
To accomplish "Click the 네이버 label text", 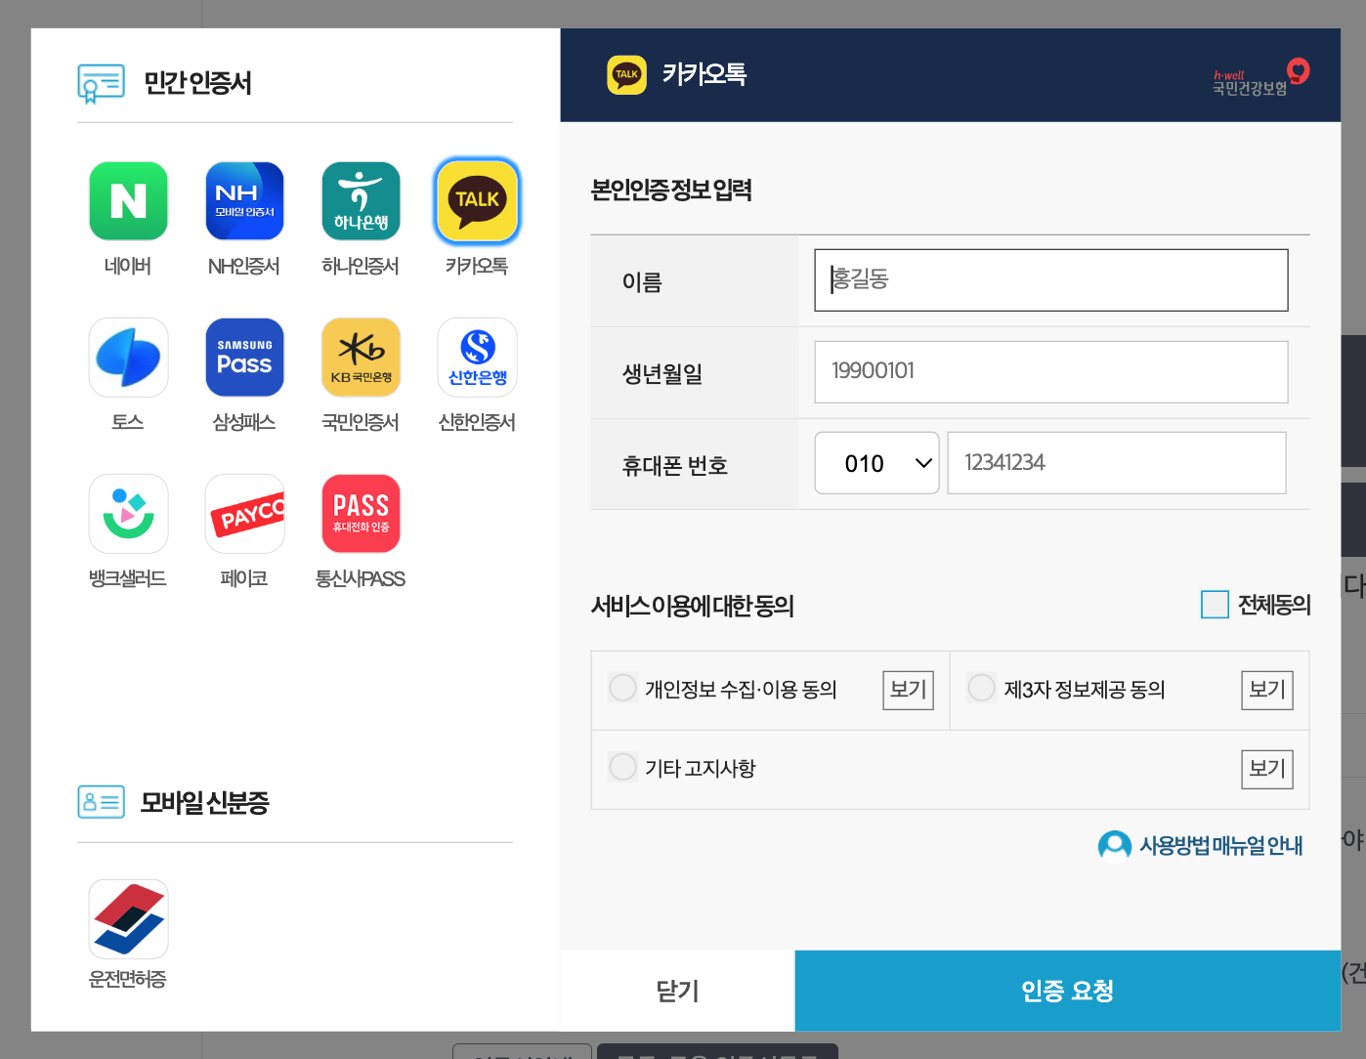I will (x=128, y=266).
